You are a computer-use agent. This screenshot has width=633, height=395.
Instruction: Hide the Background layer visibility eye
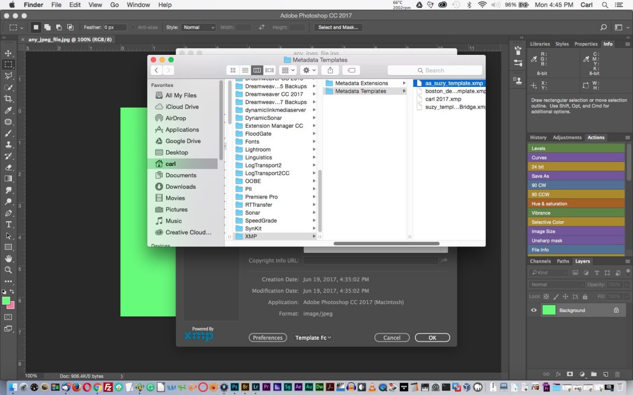tap(533, 310)
